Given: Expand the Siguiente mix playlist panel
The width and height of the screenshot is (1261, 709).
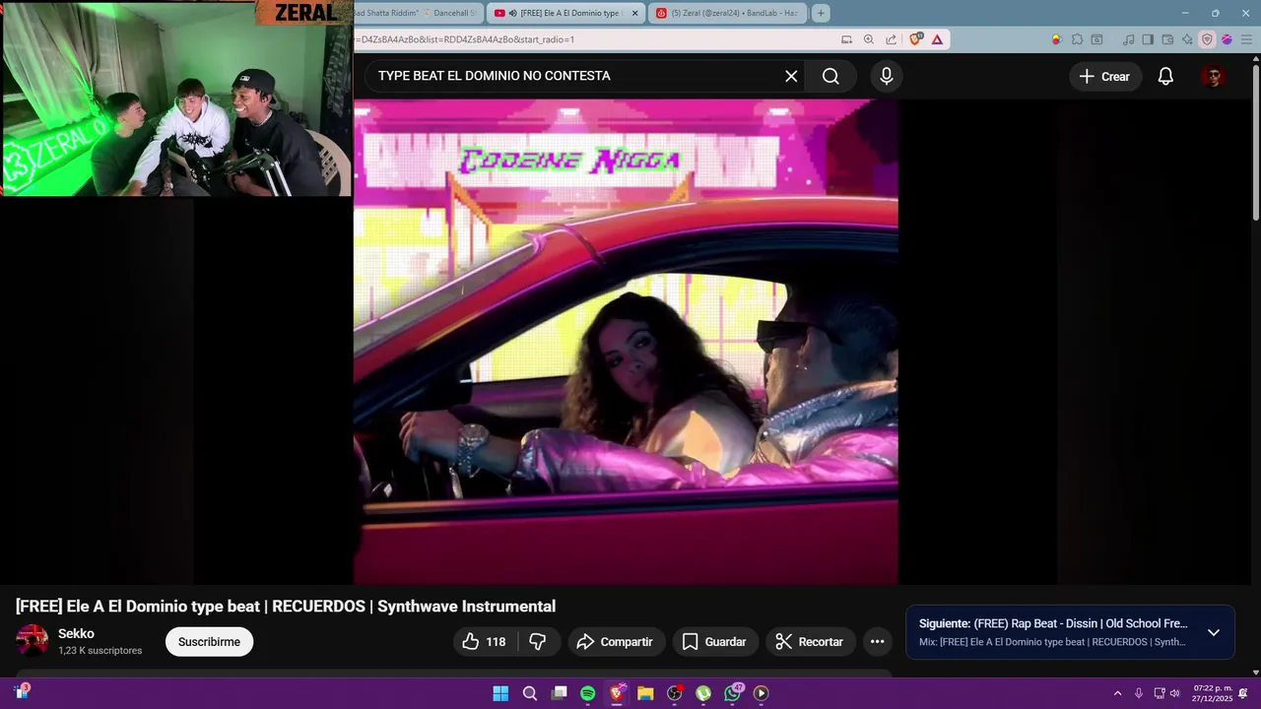Looking at the screenshot, I should pos(1214,632).
